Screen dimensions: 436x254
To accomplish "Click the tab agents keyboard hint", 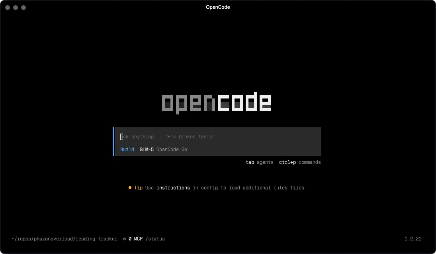I will pos(260,162).
